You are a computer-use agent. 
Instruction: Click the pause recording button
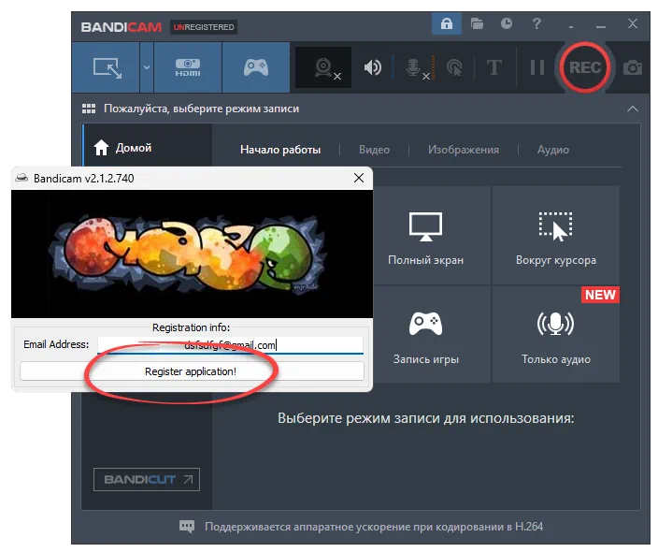(537, 67)
